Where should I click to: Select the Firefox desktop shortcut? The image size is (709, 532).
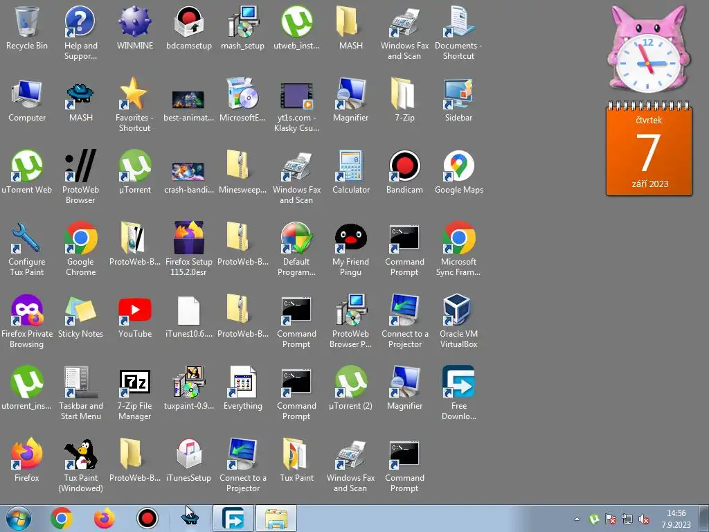click(27, 454)
